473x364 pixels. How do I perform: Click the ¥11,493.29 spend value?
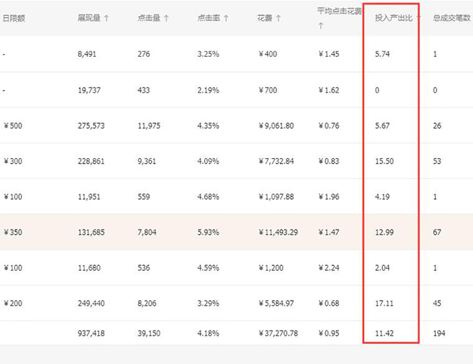(x=279, y=232)
